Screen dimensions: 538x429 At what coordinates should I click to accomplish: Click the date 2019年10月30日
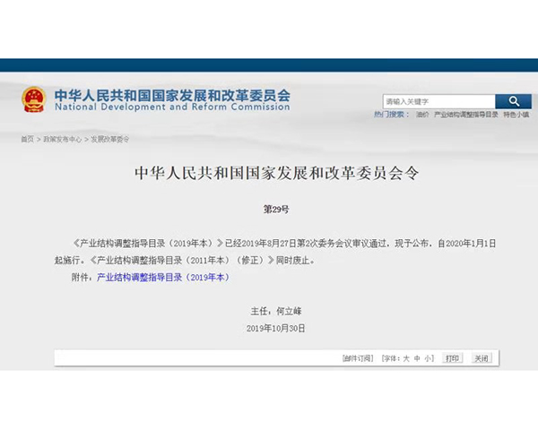[276, 329]
